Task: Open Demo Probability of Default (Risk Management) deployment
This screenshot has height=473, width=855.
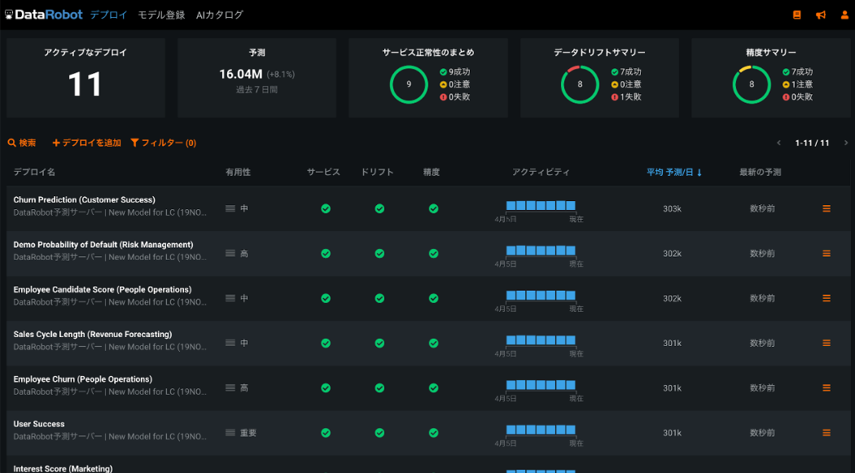Action: point(103,245)
